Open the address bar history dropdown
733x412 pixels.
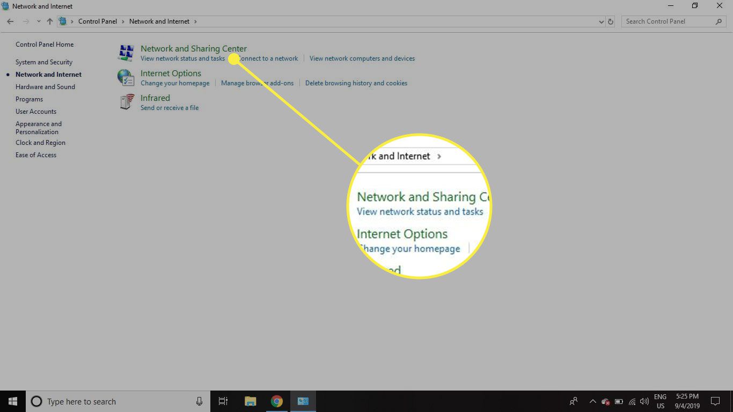[601, 21]
